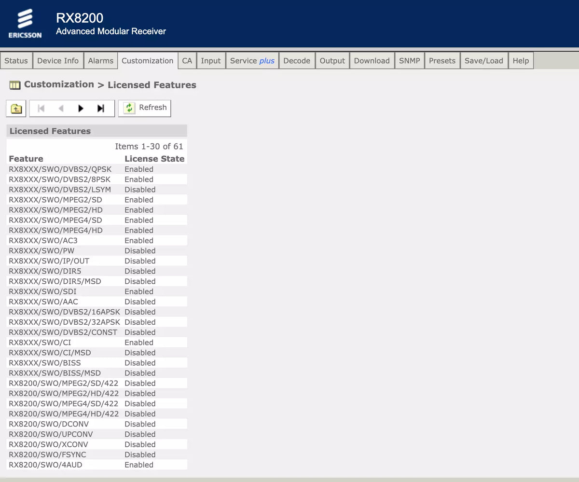Select RX8XXX/SWO/SDI feature
Screen dimensions: 579x482
point(42,291)
